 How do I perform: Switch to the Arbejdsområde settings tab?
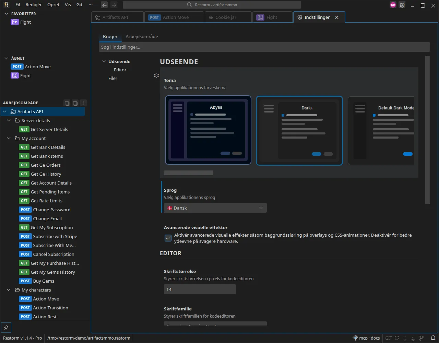(142, 36)
